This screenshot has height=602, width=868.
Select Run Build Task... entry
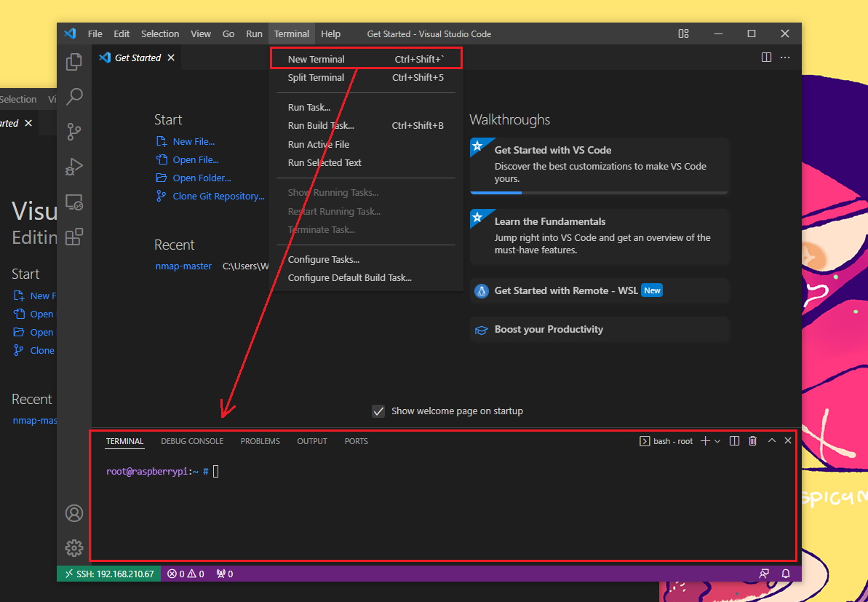tap(366, 126)
